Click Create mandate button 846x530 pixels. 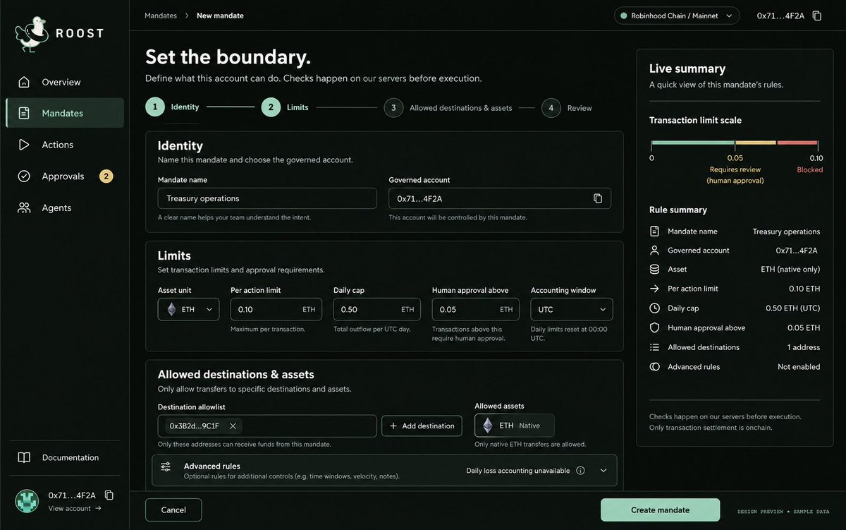(660, 510)
